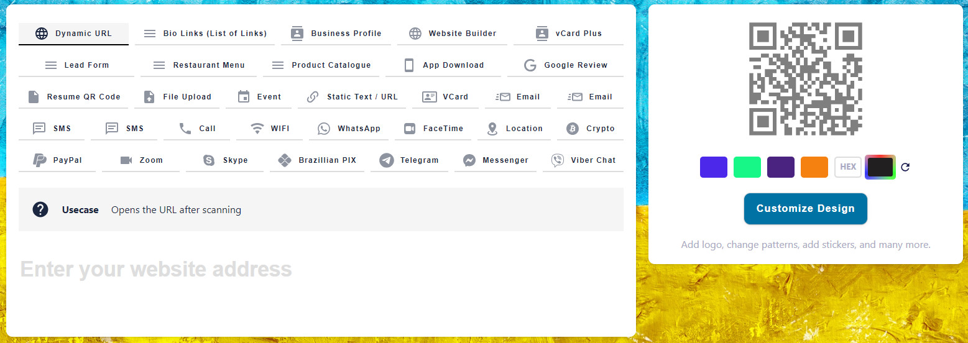Click the question mark icon beside Usecase
The height and width of the screenshot is (343, 968).
pos(40,209)
